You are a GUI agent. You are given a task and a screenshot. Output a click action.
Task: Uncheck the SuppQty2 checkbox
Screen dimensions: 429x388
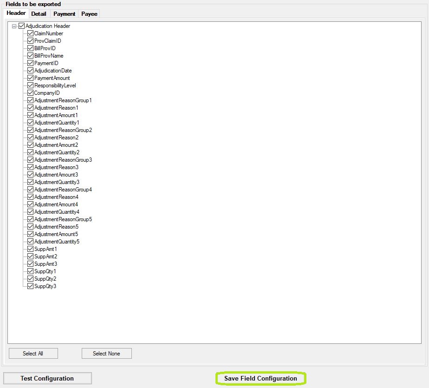[x=30, y=279]
